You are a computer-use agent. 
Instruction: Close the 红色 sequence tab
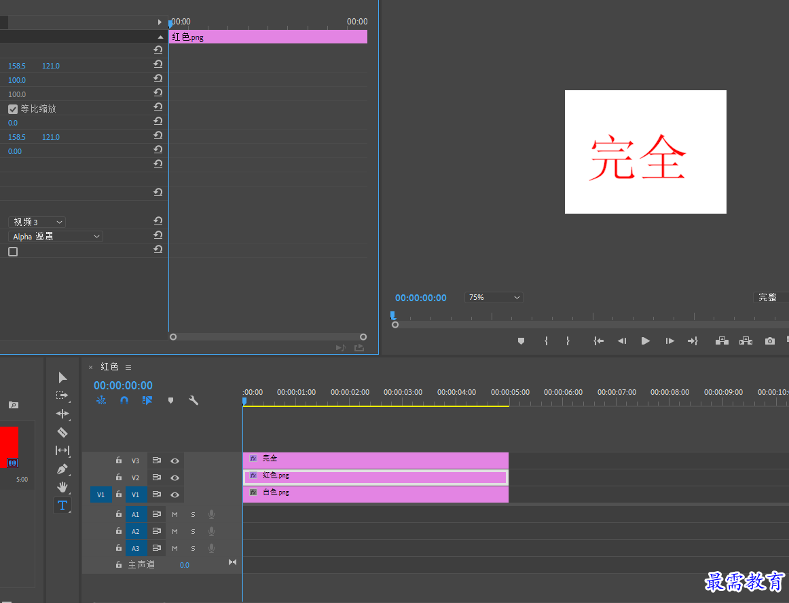pyautogui.click(x=90, y=368)
